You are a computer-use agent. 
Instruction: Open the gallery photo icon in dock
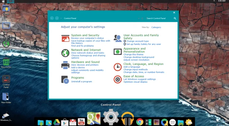pyautogui.click(x=156, y=122)
